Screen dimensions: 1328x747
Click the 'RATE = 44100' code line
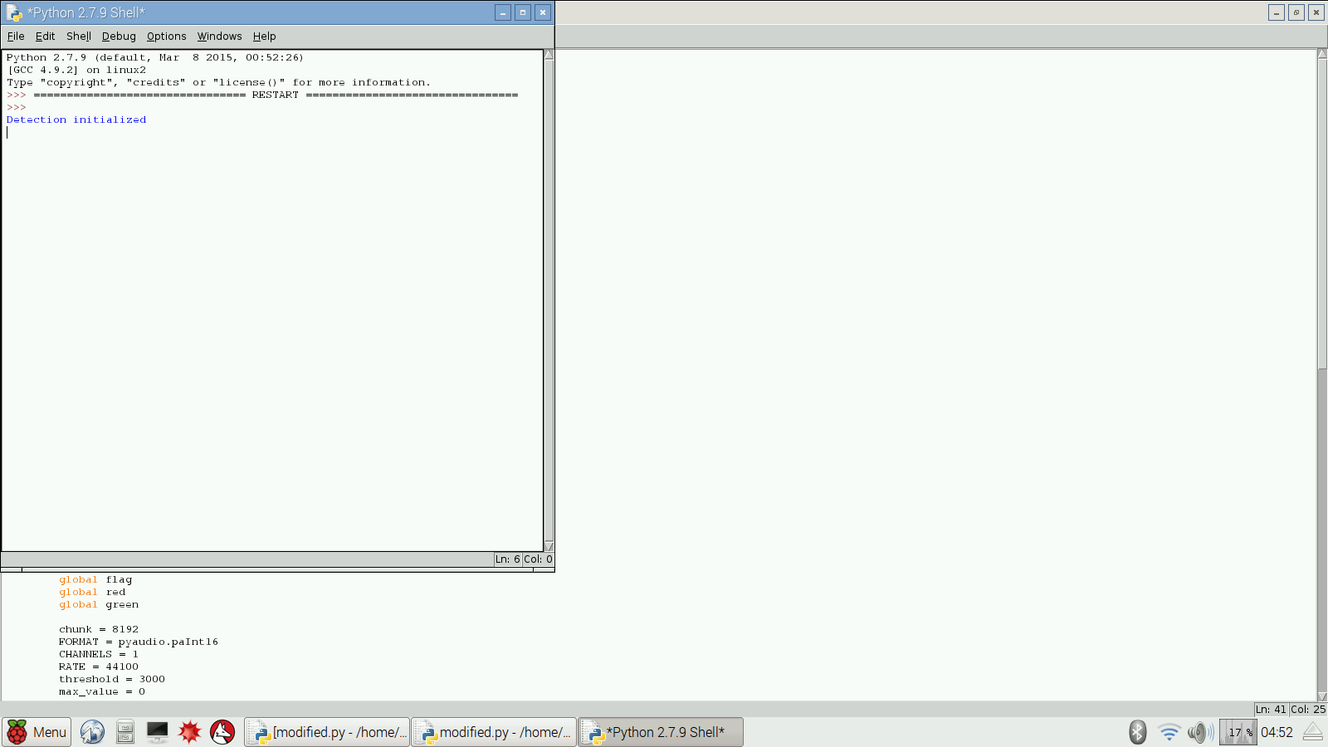click(99, 666)
